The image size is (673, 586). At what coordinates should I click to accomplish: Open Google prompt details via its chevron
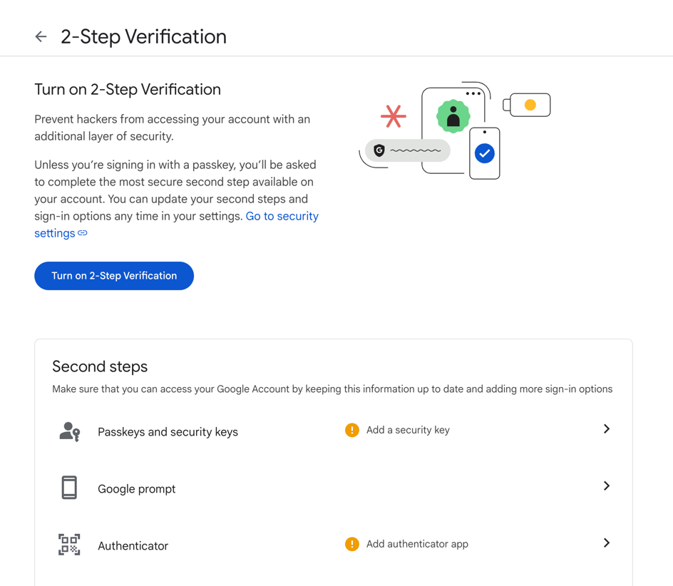point(607,486)
